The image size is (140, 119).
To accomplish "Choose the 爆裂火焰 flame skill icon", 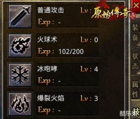I will 20,104.
